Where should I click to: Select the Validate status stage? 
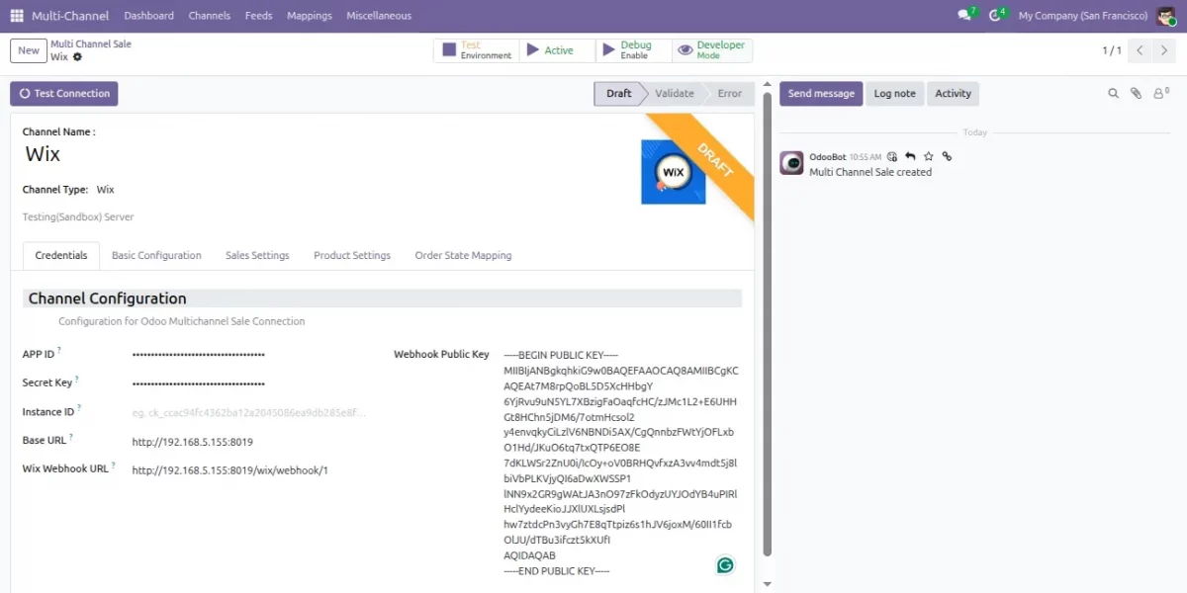coord(675,93)
